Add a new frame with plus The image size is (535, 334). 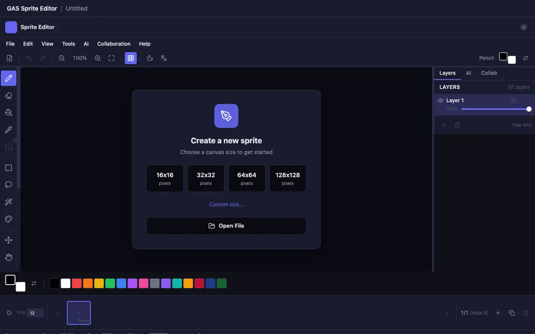pos(498,313)
